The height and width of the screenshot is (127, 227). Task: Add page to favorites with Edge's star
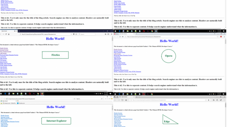click(x=209, y=100)
